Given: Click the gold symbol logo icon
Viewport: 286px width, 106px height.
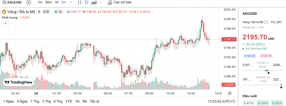Looking at the screenshot, I should [x=4, y=12].
